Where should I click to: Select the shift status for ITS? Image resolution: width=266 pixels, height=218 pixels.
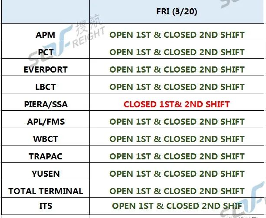tap(177, 206)
